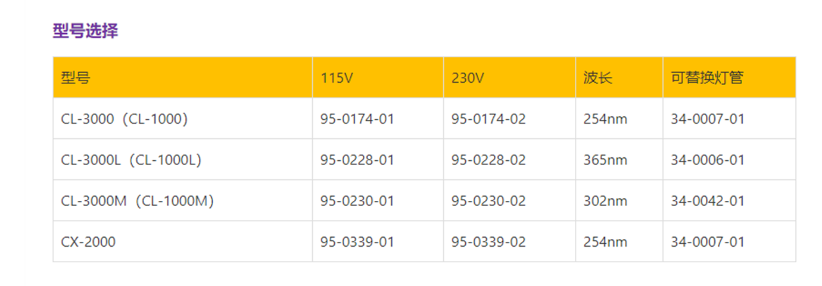Select the 115V column header
The width and height of the screenshot is (822, 286).
(337, 77)
